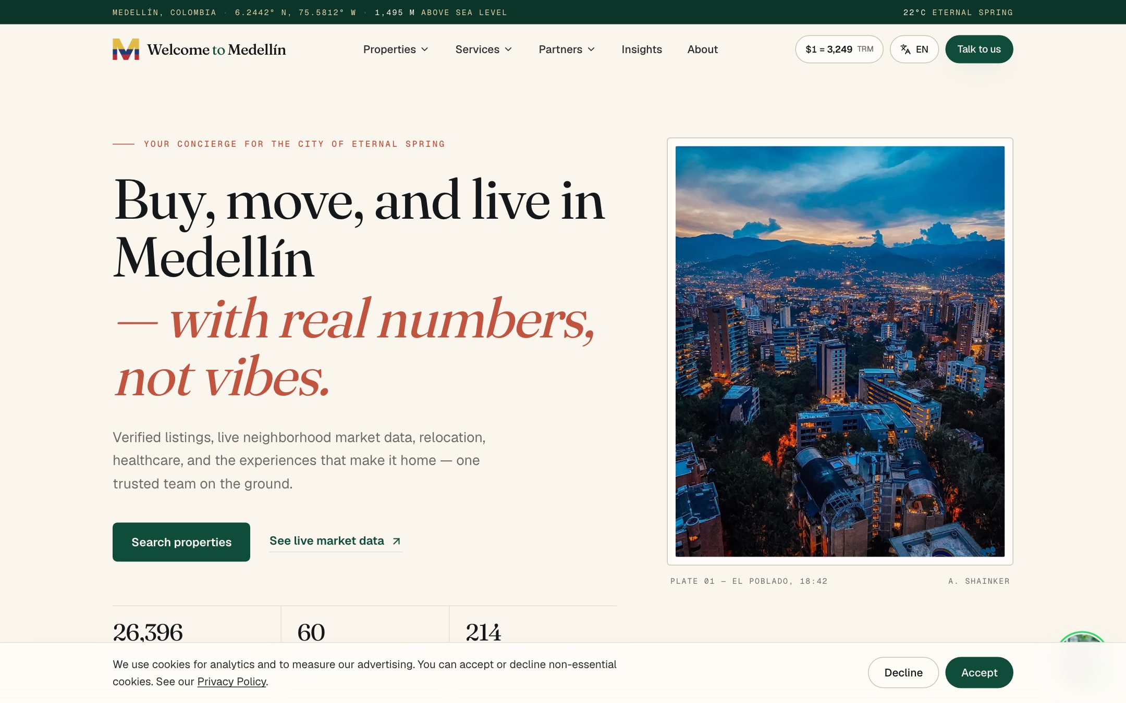The image size is (1126, 703).
Task: Expand the Partners chevron in the navigation
Action: tap(591, 49)
